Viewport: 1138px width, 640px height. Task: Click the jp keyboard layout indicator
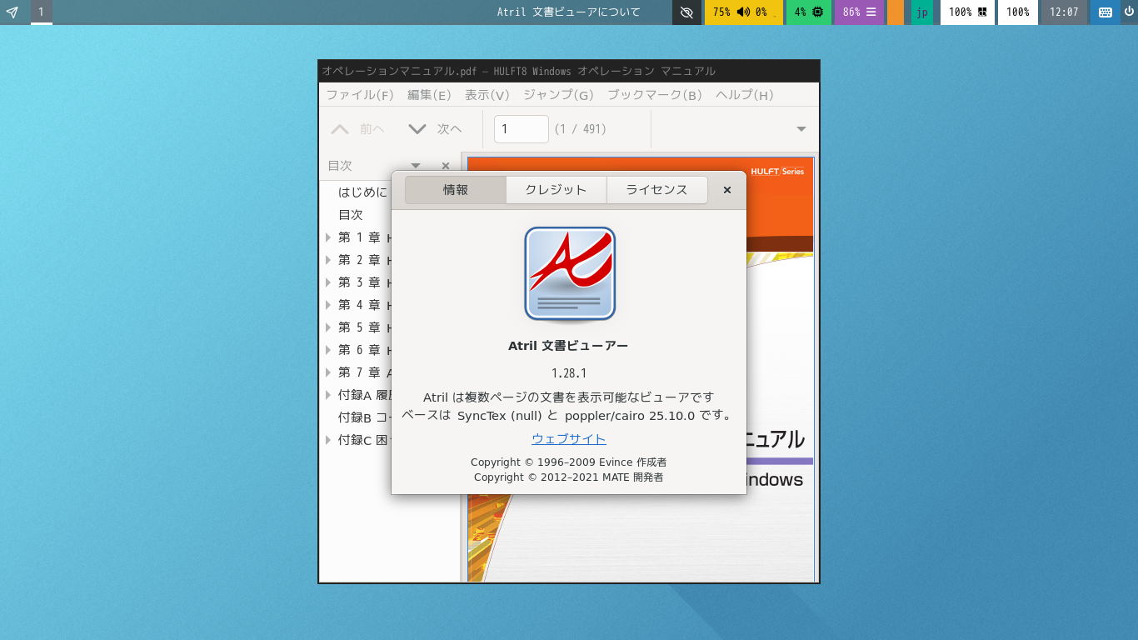click(x=922, y=12)
